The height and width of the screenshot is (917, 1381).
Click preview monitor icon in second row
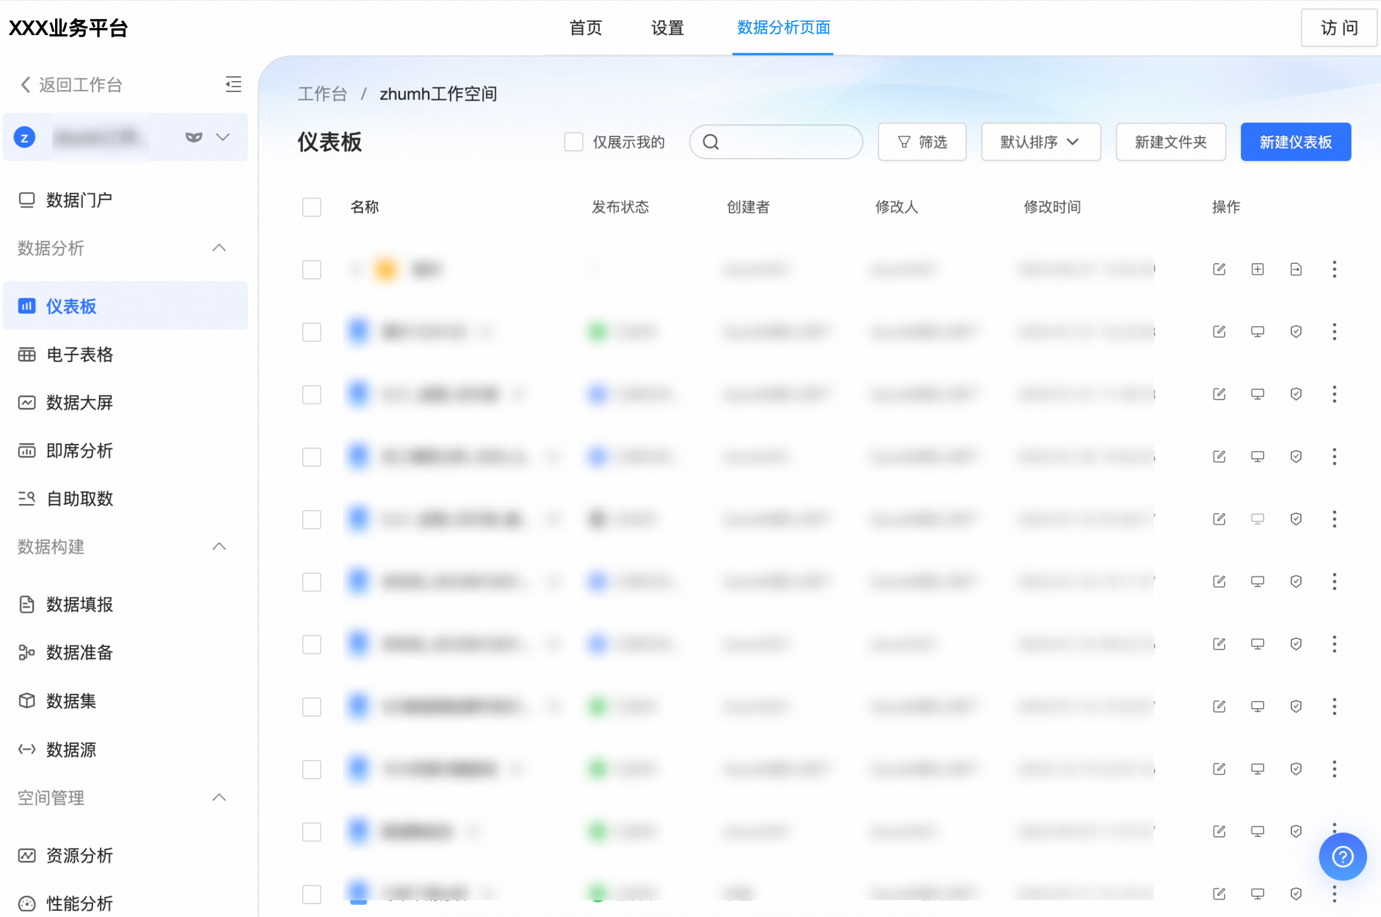1257,332
